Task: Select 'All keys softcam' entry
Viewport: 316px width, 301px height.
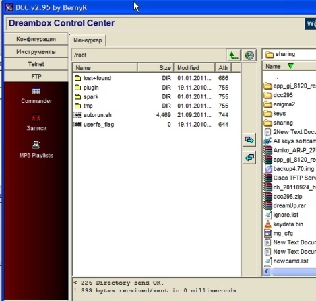Action: [x=290, y=141]
